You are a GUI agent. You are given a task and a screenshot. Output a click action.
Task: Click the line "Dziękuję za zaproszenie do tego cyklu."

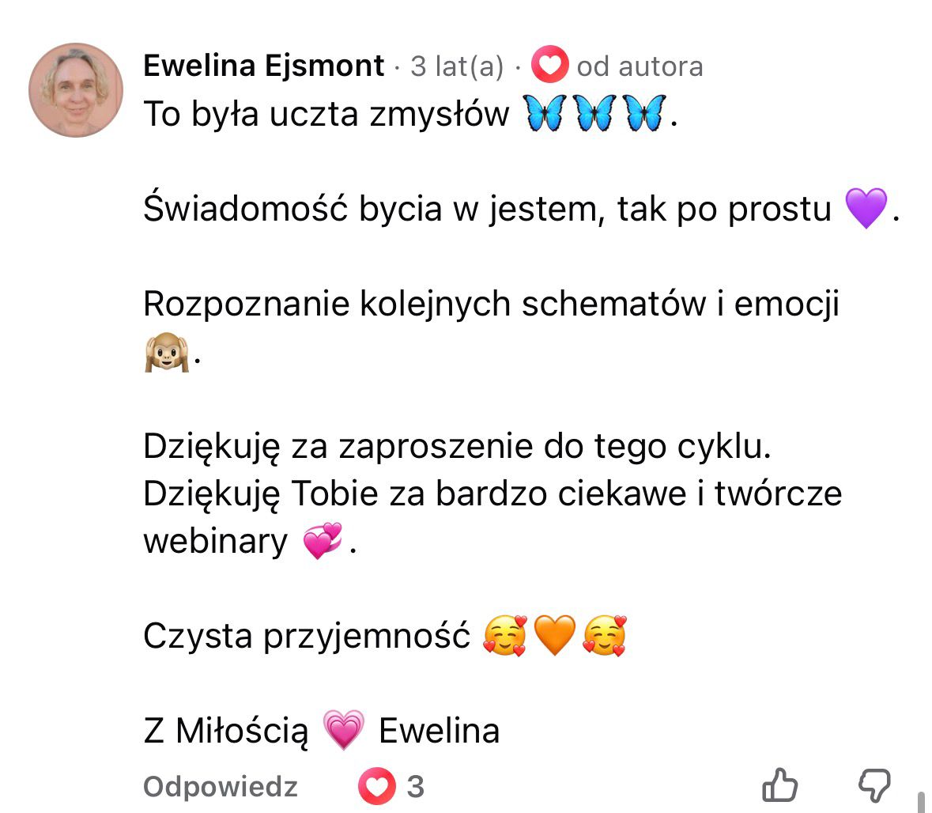(x=457, y=447)
